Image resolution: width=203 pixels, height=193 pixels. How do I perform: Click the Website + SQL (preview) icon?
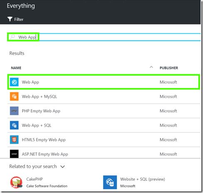pyautogui.click(x=110, y=182)
